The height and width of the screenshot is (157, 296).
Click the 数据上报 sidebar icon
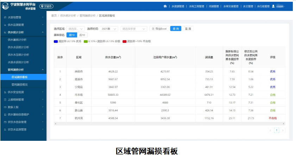[5, 107]
